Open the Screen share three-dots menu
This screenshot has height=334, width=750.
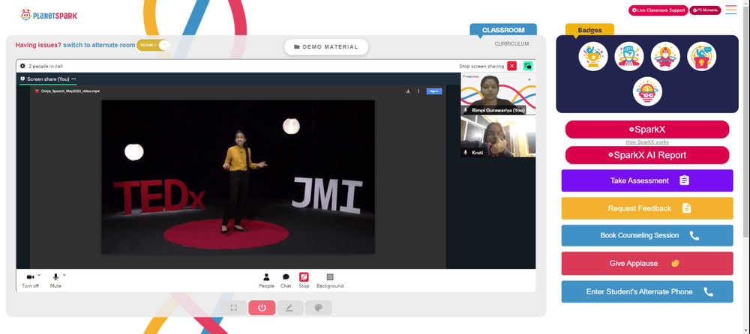(73, 79)
